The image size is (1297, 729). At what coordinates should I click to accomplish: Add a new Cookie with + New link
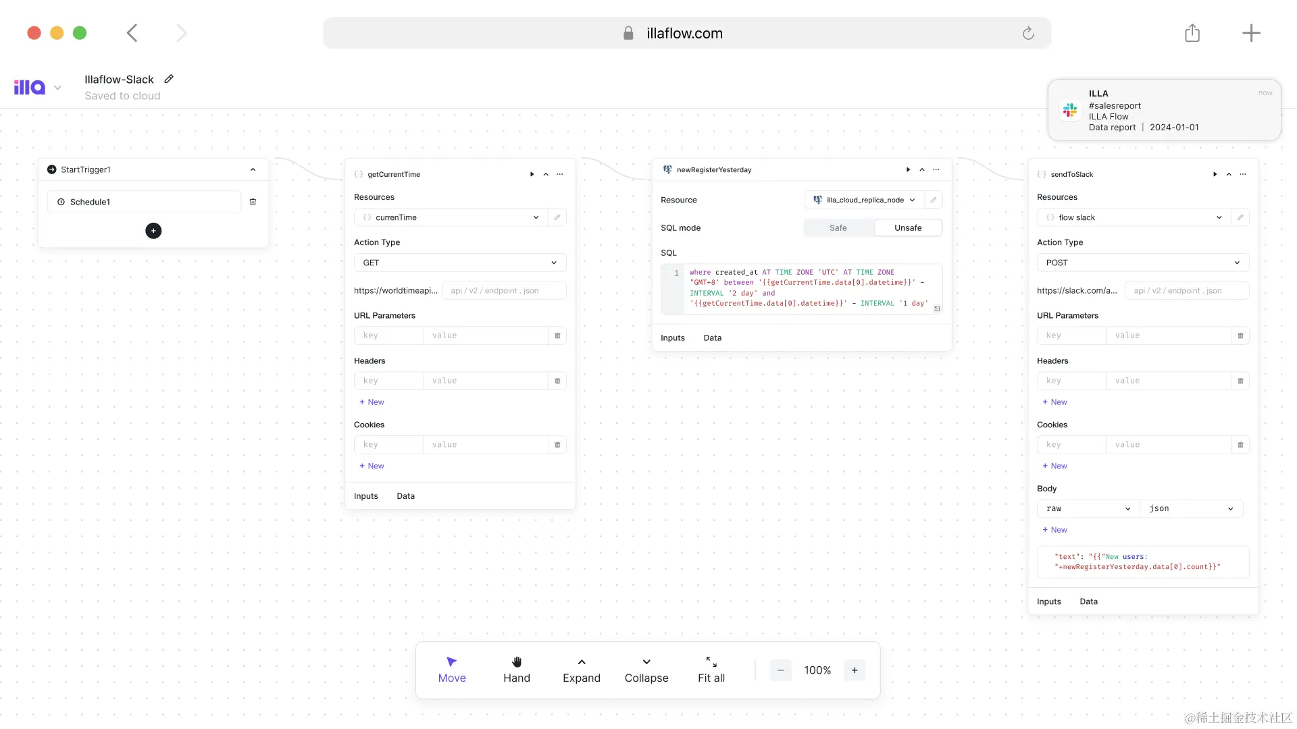point(371,466)
